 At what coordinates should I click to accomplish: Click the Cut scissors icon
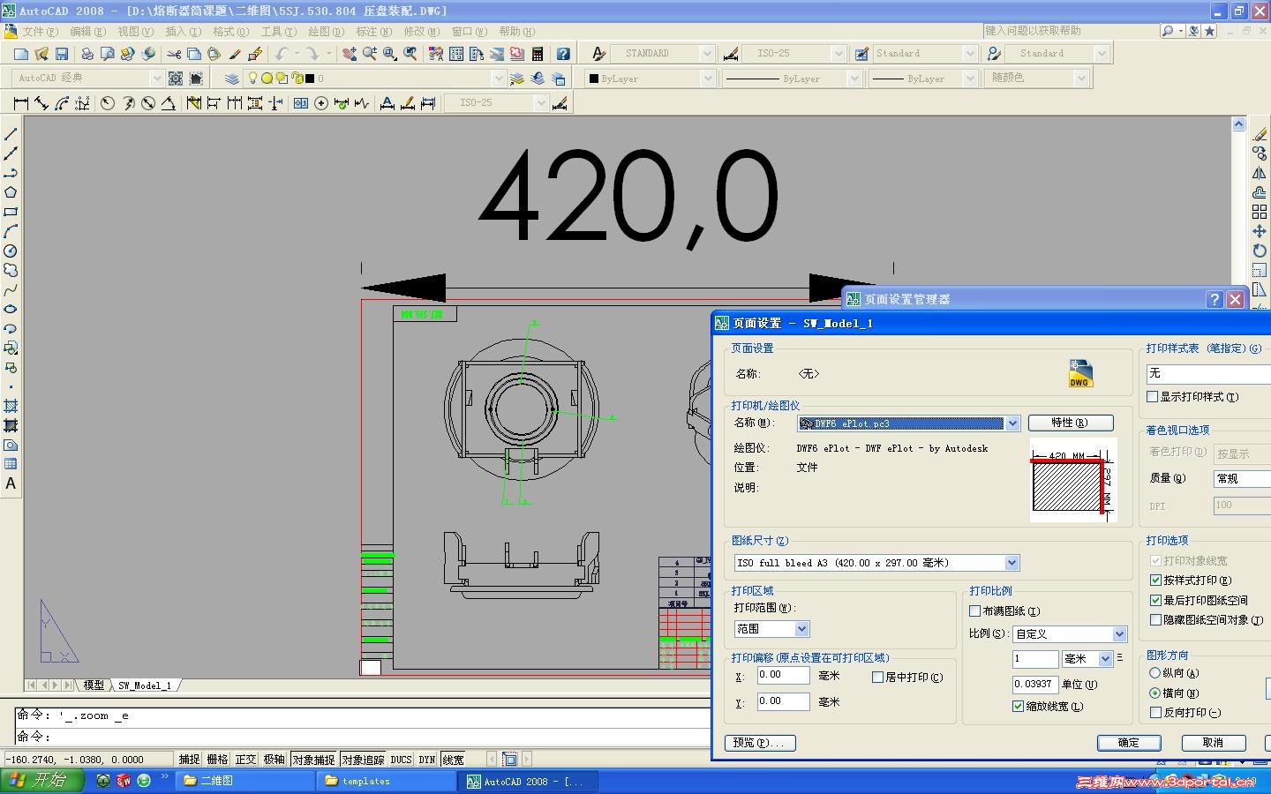pos(174,54)
